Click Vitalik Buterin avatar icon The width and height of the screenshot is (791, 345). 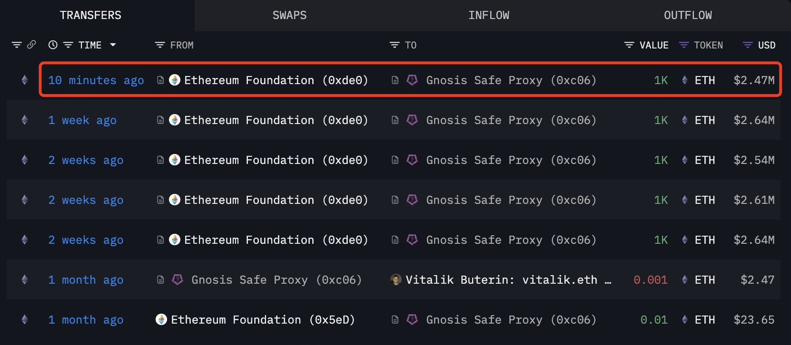click(x=395, y=279)
